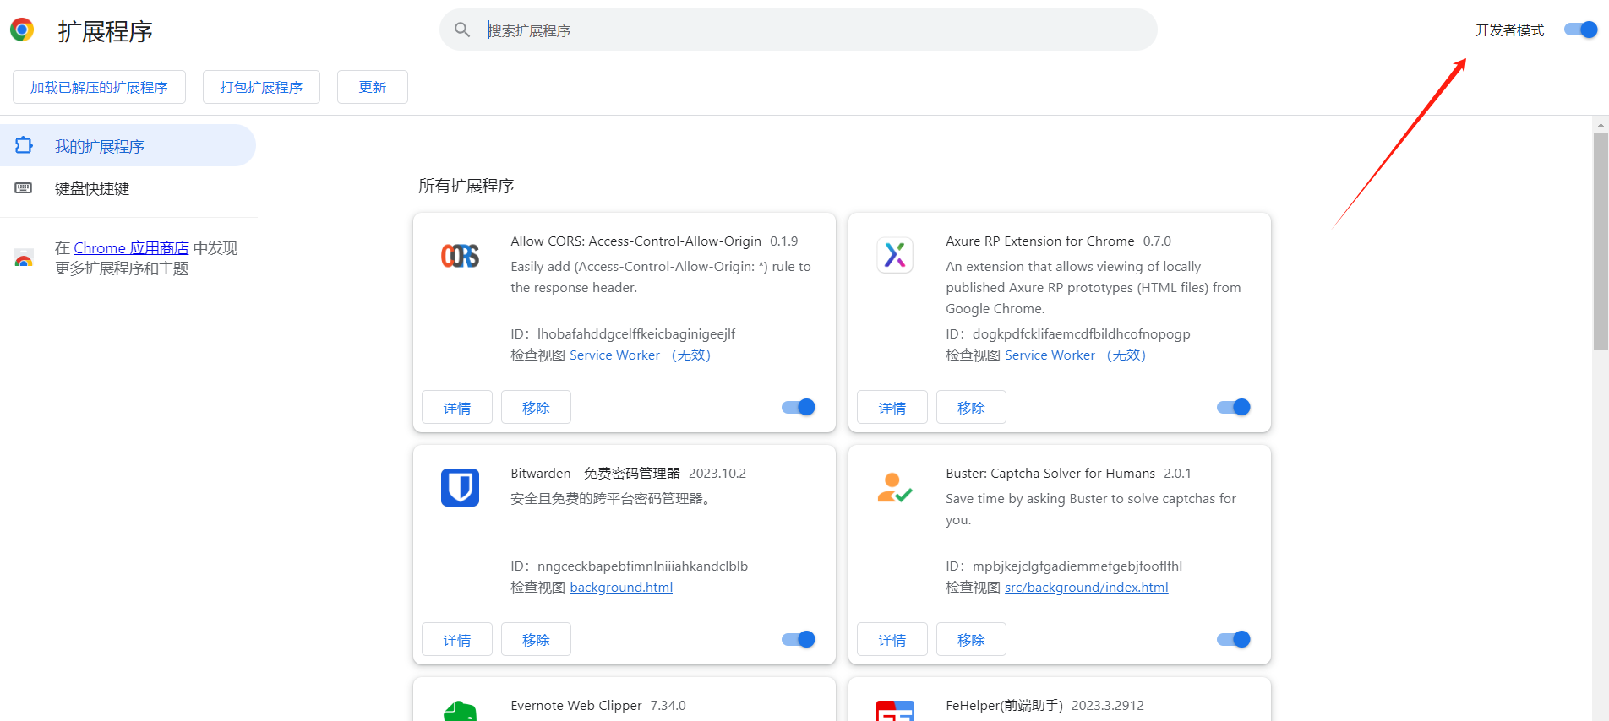The height and width of the screenshot is (721, 1609).
Task: Click the search magnifier icon
Action: 462,30
